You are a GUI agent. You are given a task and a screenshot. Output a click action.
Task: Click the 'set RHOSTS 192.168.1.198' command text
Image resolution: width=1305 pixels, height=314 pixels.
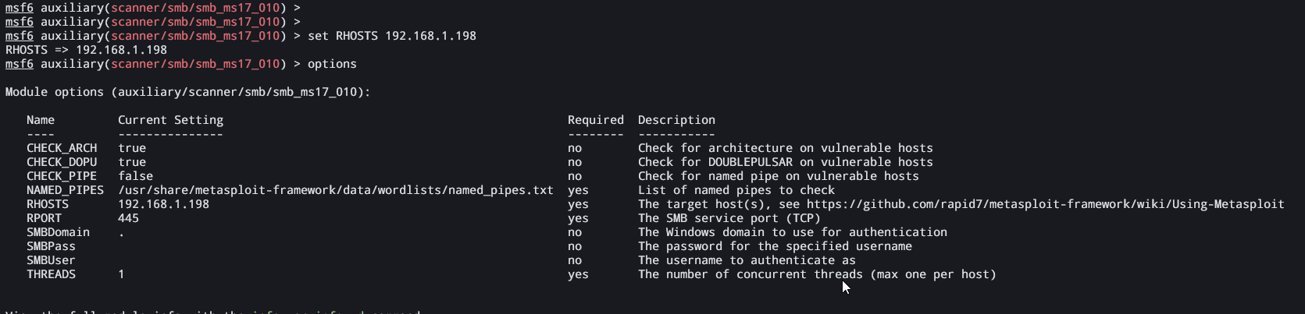pyautogui.click(x=392, y=36)
